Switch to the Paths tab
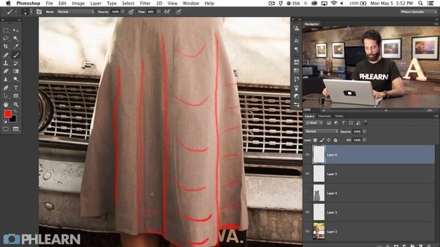The height and width of the screenshot is (247, 440). 339,116
